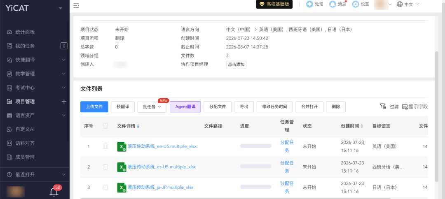Viewport: 445px width, 199px height.
Task: Open 我的任务 in the sidebar
Action: [25, 46]
